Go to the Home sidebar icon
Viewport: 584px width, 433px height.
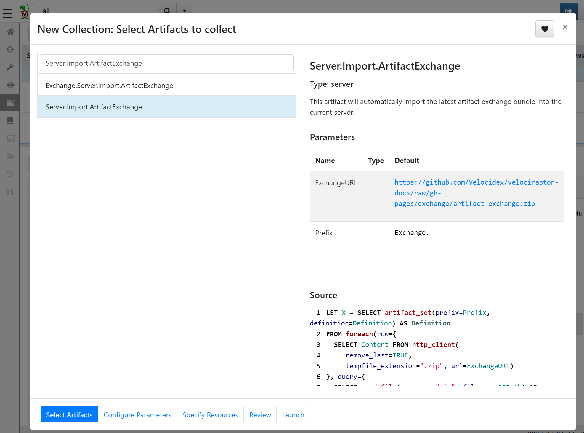coord(10,32)
